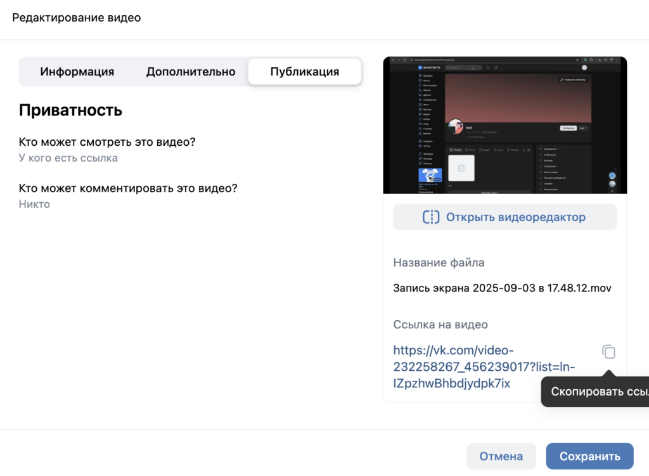Click the copy link icon
Screen dimensions: 649x476
point(608,352)
